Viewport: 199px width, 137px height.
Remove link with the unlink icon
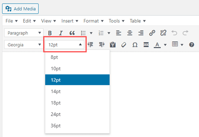pyautogui.click(x=163, y=33)
